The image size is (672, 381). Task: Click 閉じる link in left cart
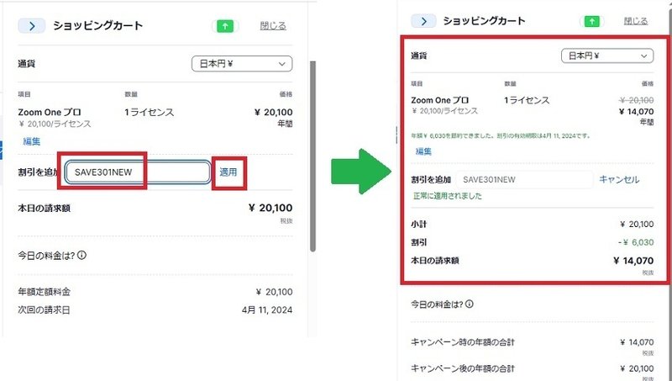tap(273, 26)
